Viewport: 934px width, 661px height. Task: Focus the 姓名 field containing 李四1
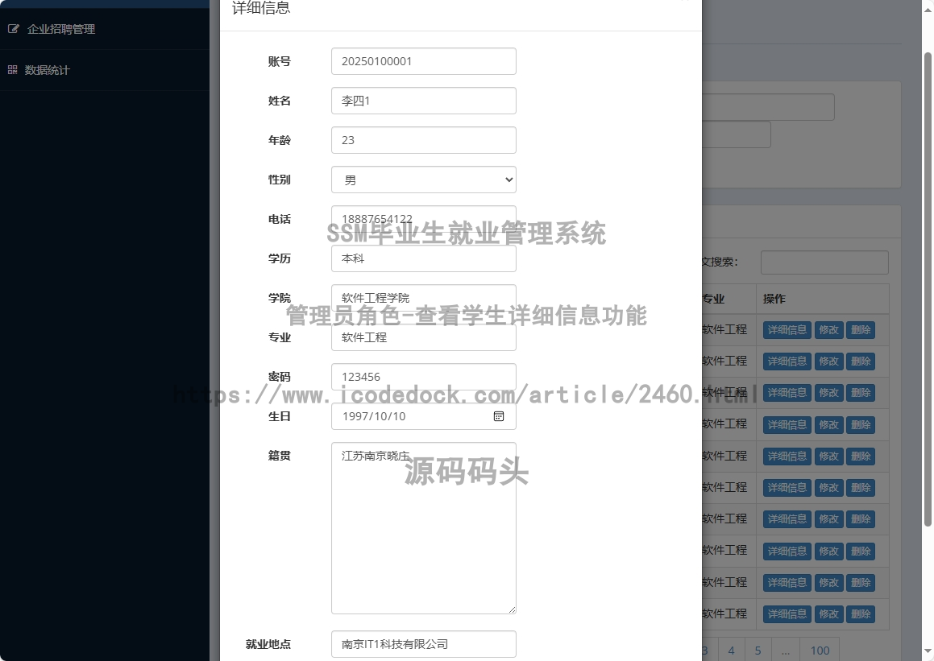[x=424, y=101]
